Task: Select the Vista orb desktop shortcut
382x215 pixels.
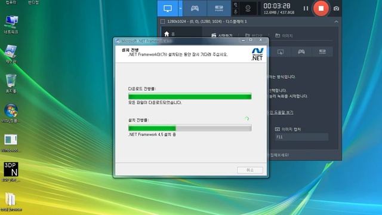Action: tap(11, 113)
